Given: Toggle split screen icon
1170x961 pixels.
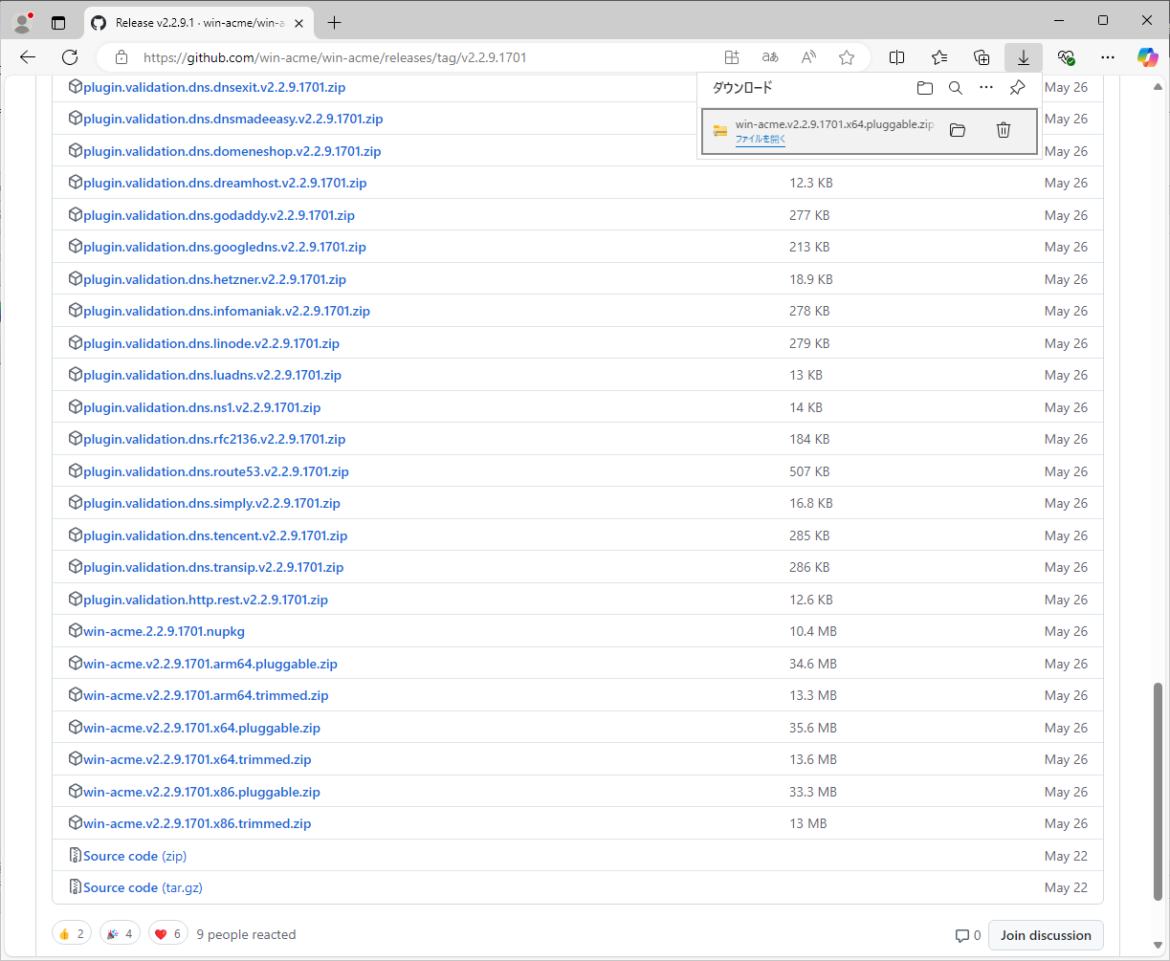Looking at the screenshot, I should [897, 57].
